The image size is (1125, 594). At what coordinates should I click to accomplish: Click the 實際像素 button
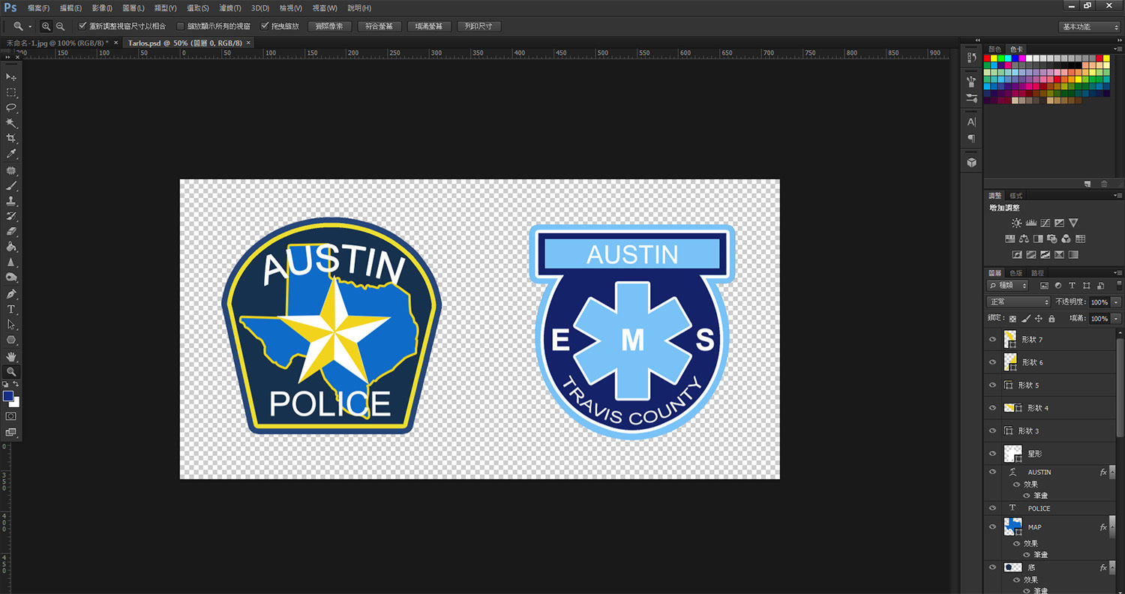[329, 26]
